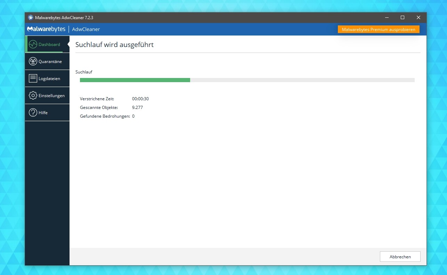Screen dimensions: 447x275
Task: Cancel the scan with Abbrechen
Action: [400, 257]
